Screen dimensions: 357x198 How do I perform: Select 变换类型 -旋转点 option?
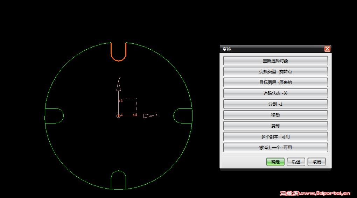(275, 71)
